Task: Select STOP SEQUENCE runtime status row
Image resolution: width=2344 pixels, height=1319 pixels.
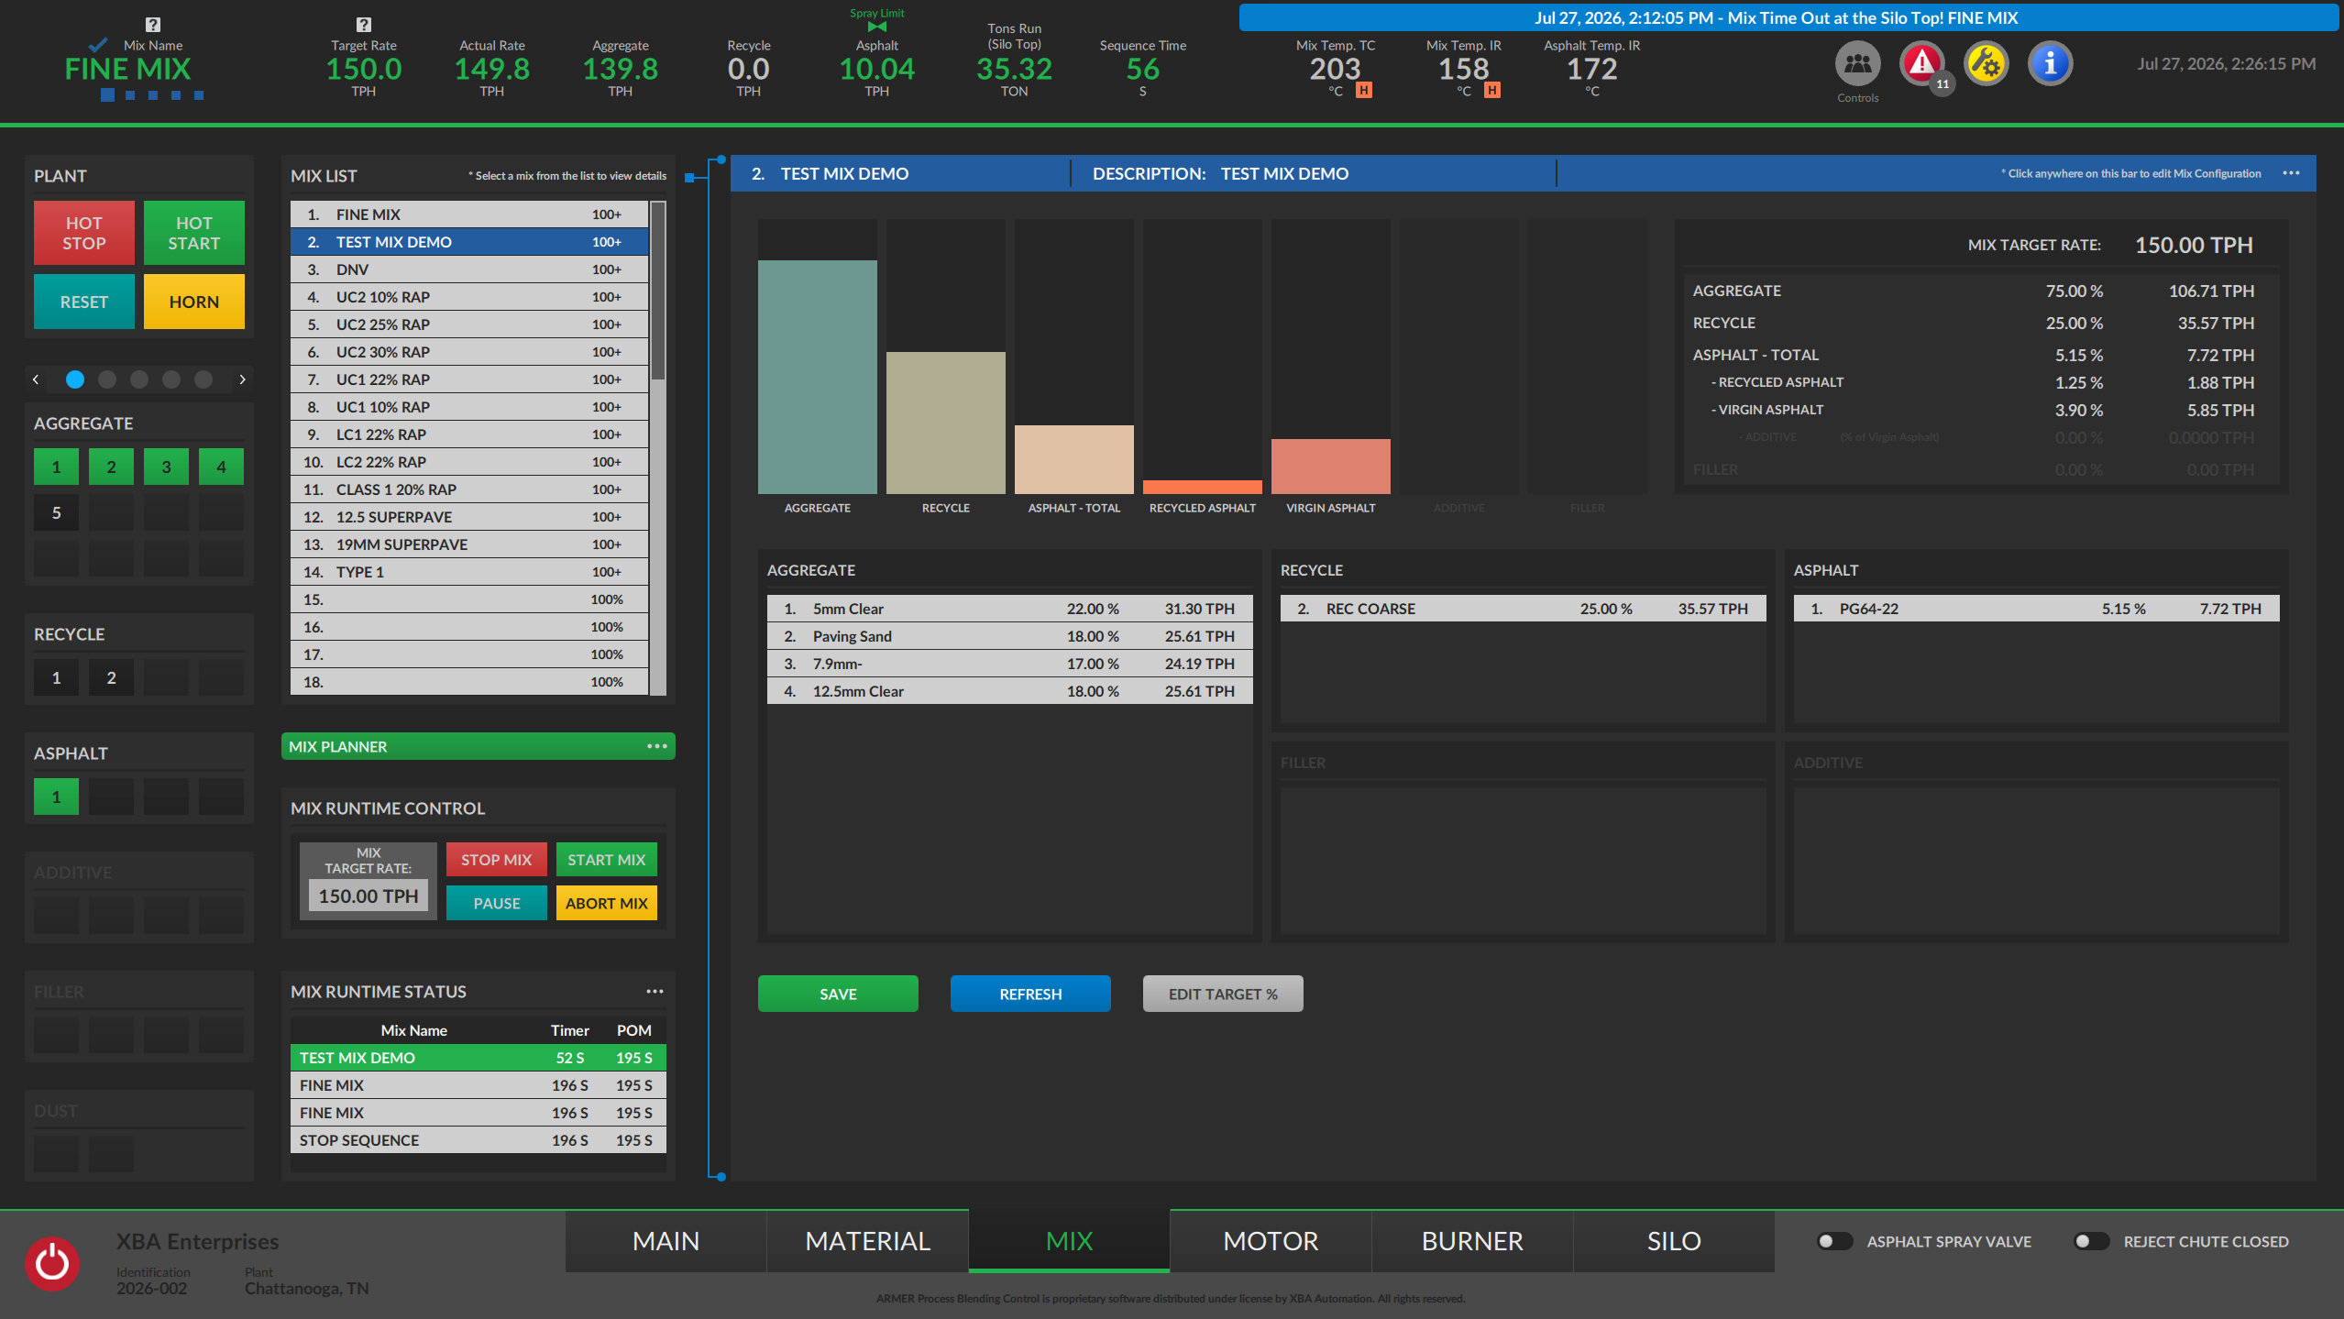Action: click(478, 1140)
